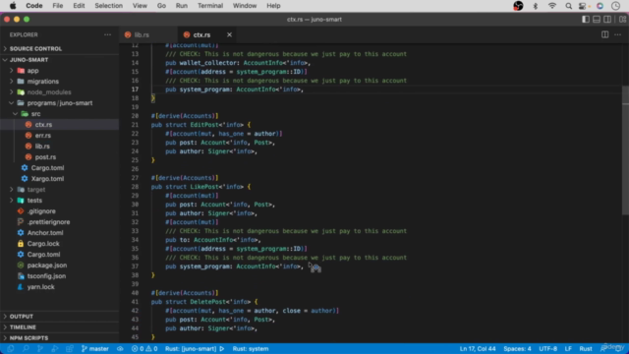Click the run play icon in status bar
629x354 pixels.
click(x=222, y=349)
